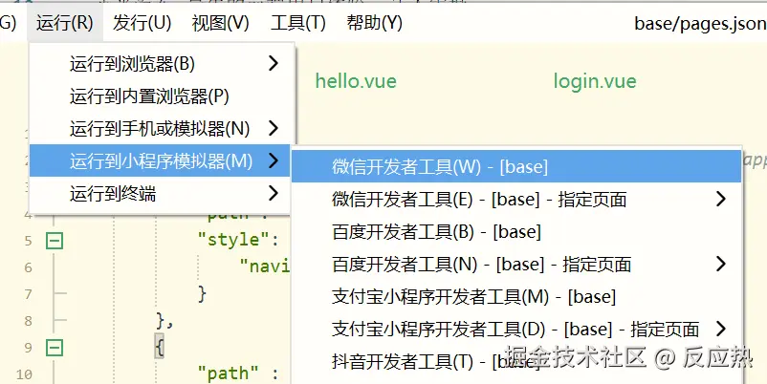This screenshot has width=767, height=384.
Task: Expand arrow for 支付宝小程序开发者工具(D) 指定页面
Action: tap(720, 329)
